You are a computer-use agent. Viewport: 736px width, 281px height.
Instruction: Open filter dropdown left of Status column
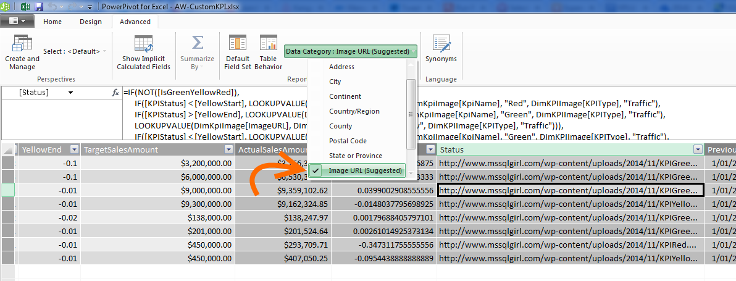(x=430, y=149)
